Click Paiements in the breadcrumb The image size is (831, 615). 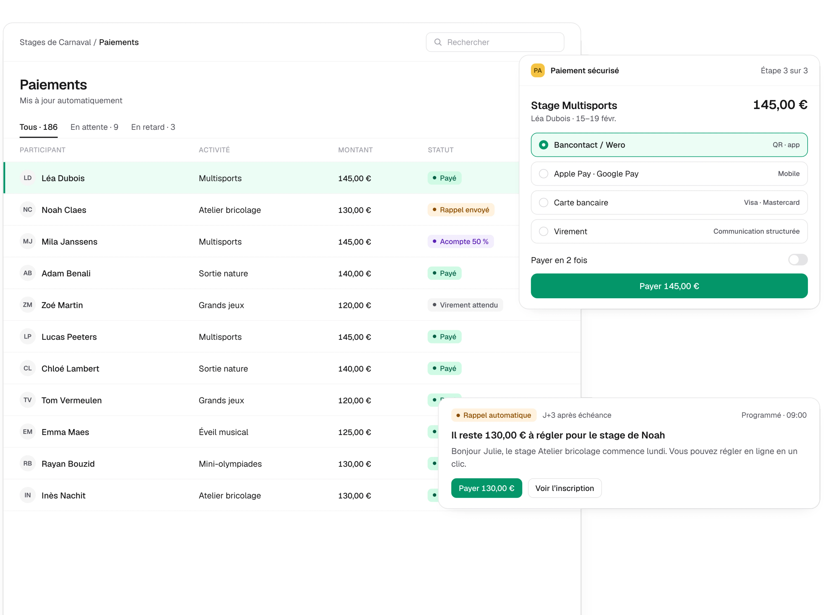coord(119,42)
